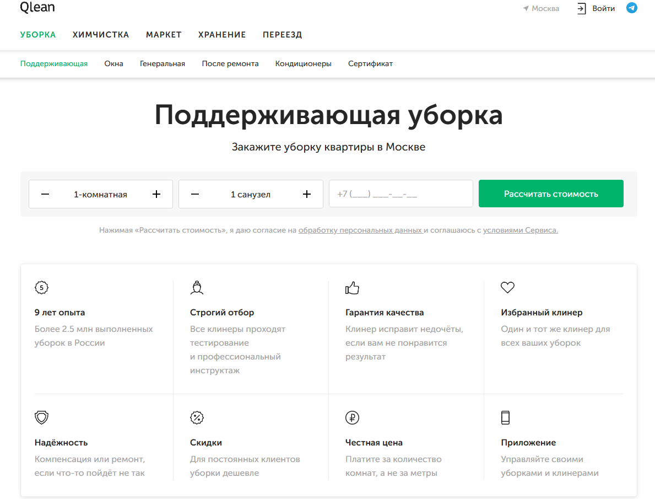Open the ХИМЧИСТКА section
This screenshot has width=655, height=499.
(x=101, y=35)
